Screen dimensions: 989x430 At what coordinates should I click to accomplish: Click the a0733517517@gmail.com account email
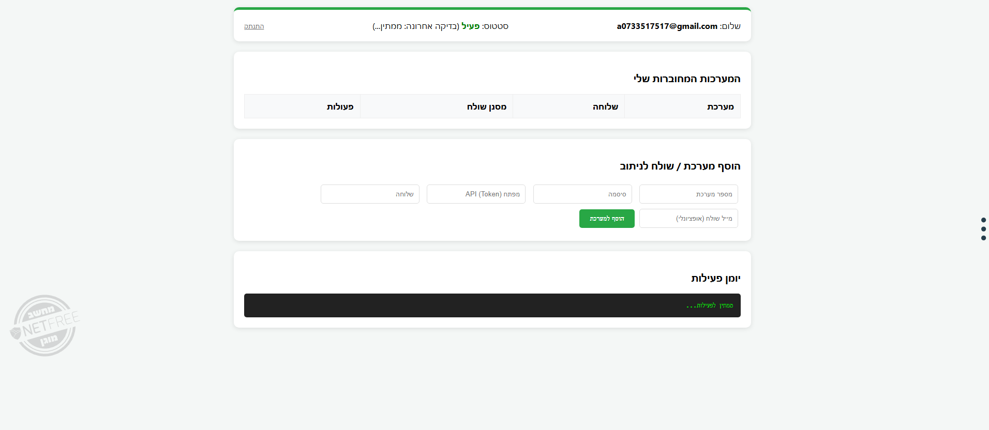tap(667, 26)
